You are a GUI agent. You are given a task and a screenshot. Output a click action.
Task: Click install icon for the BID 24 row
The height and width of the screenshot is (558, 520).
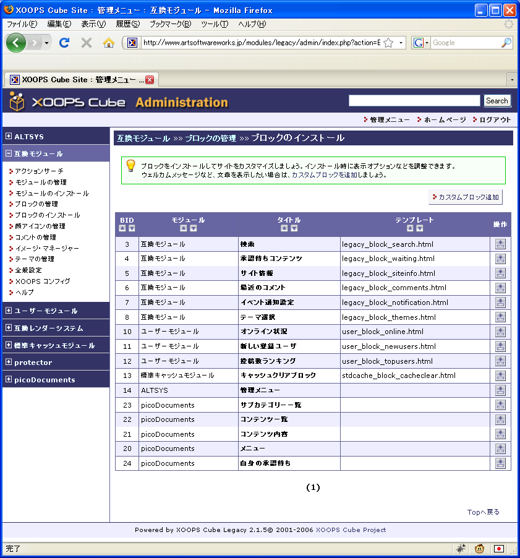(500, 463)
